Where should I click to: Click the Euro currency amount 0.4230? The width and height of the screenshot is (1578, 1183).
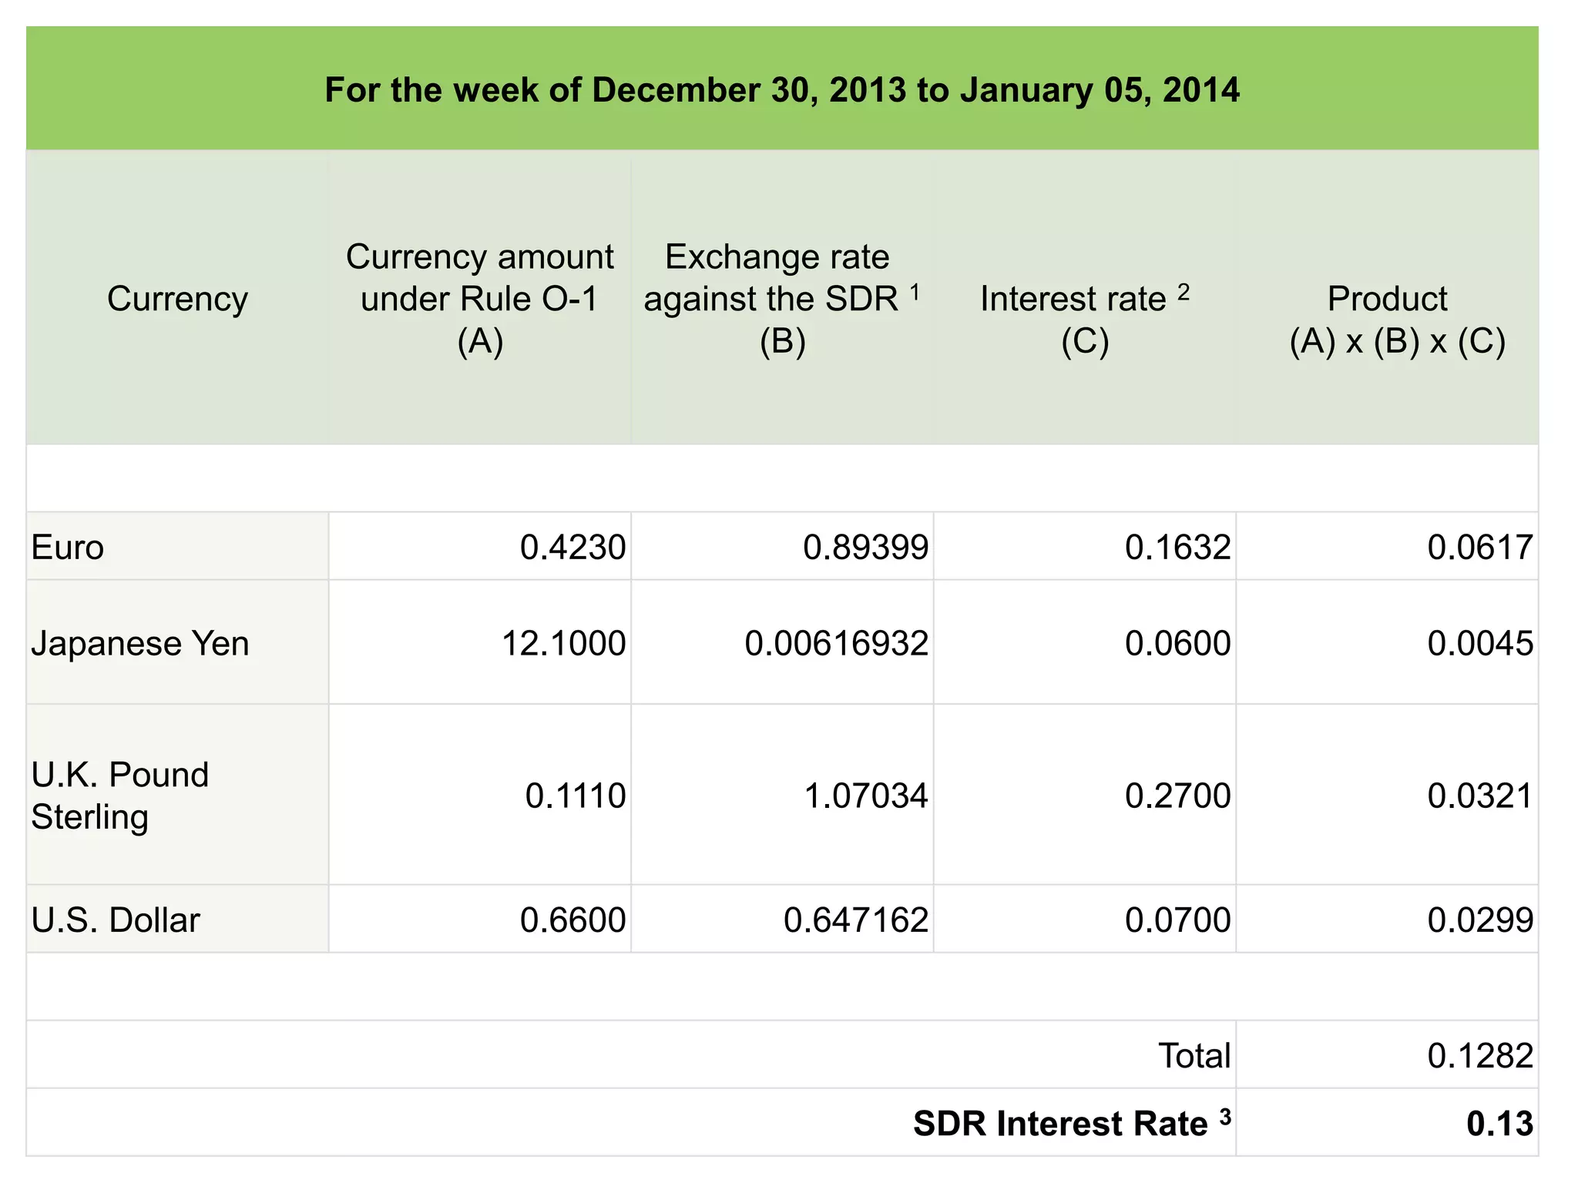click(x=572, y=548)
